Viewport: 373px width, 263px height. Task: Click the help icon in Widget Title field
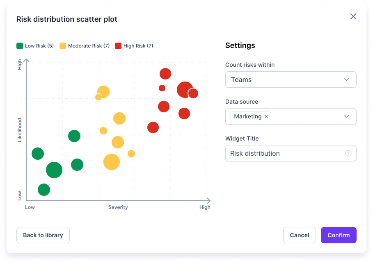348,153
